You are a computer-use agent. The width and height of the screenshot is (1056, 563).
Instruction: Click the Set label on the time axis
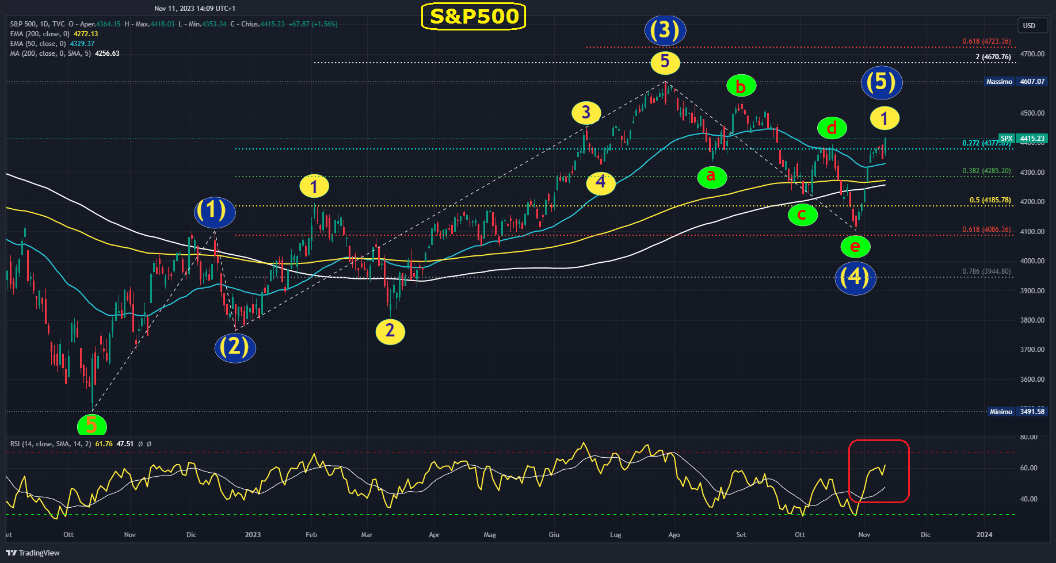[x=741, y=535]
